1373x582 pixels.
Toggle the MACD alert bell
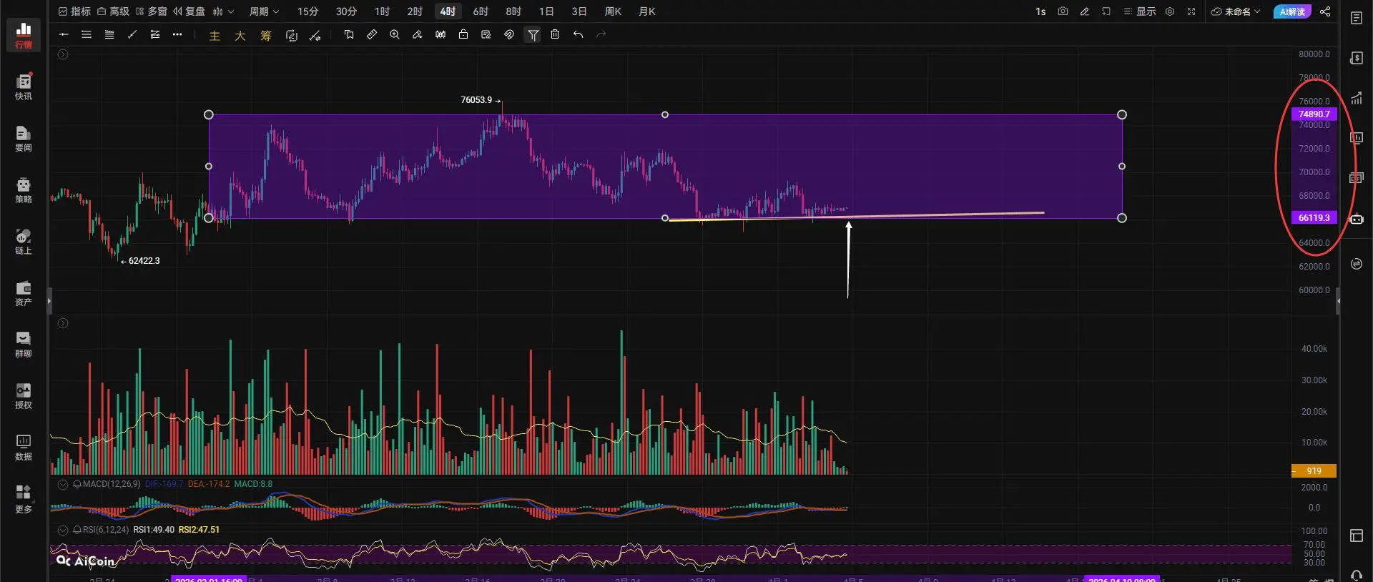(77, 484)
